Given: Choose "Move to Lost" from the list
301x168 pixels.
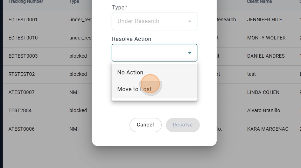Looking at the screenshot, I should tap(134, 89).
